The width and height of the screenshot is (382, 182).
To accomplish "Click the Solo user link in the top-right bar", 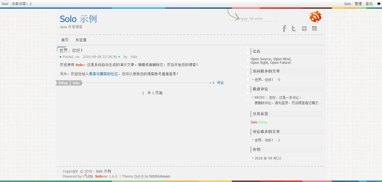I will tap(348, 4).
